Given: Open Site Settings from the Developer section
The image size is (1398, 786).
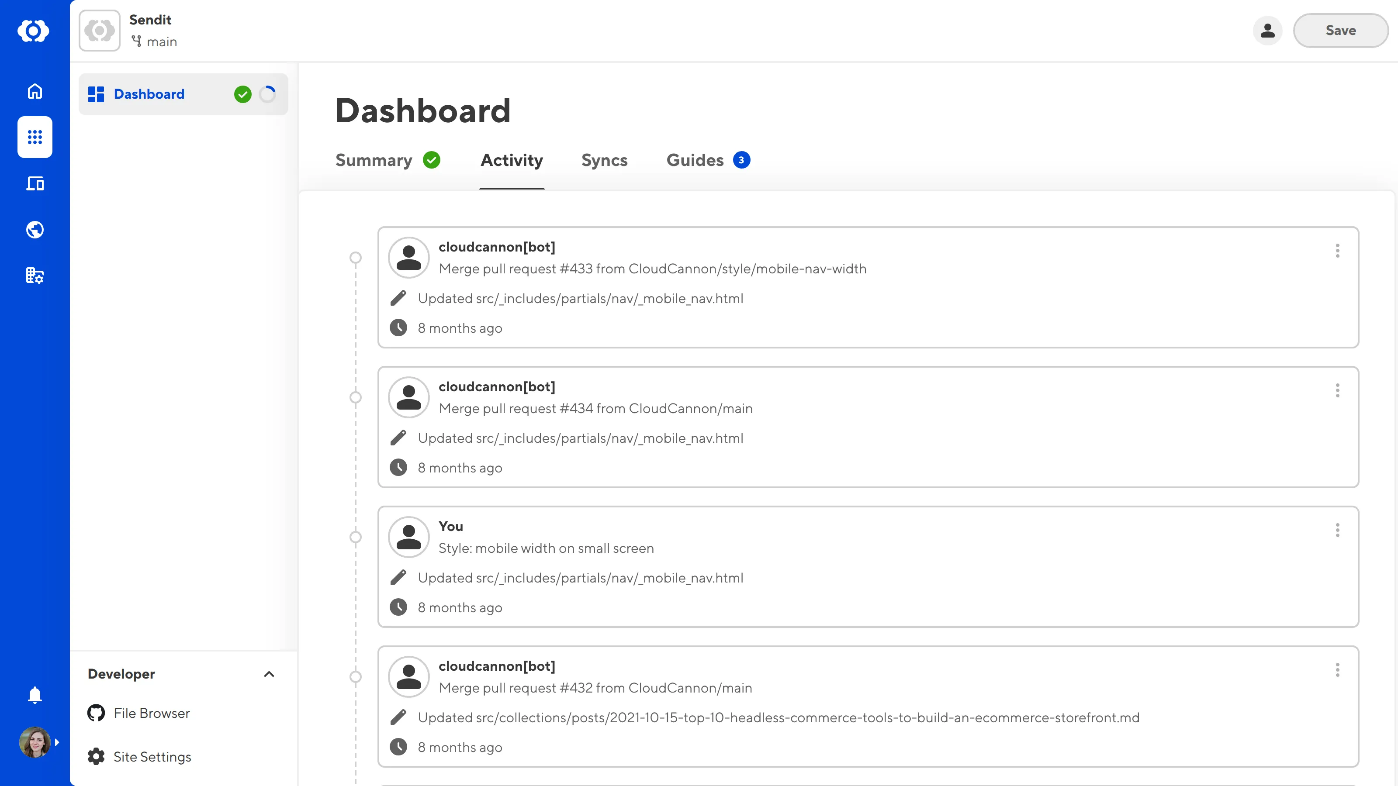Looking at the screenshot, I should 152,756.
